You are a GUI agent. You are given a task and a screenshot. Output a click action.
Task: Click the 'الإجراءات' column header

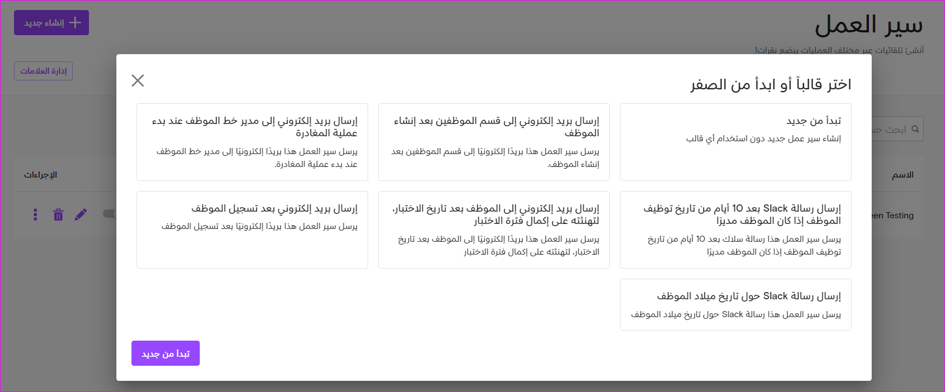(x=40, y=175)
